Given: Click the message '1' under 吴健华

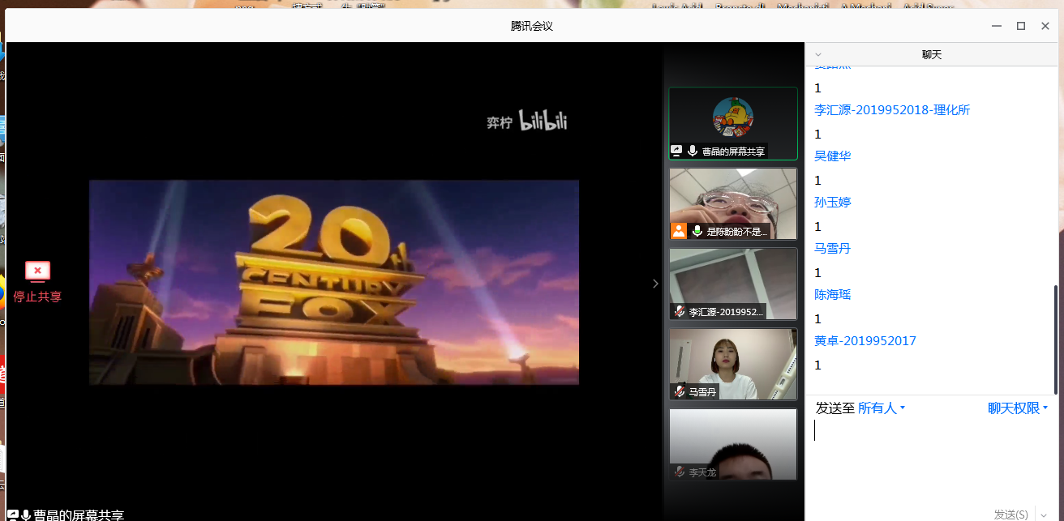Looking at the screenshot, I should point(818,181).
